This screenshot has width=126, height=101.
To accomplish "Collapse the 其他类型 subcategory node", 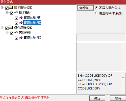I will pyautogui.click(x=7, y=33).
